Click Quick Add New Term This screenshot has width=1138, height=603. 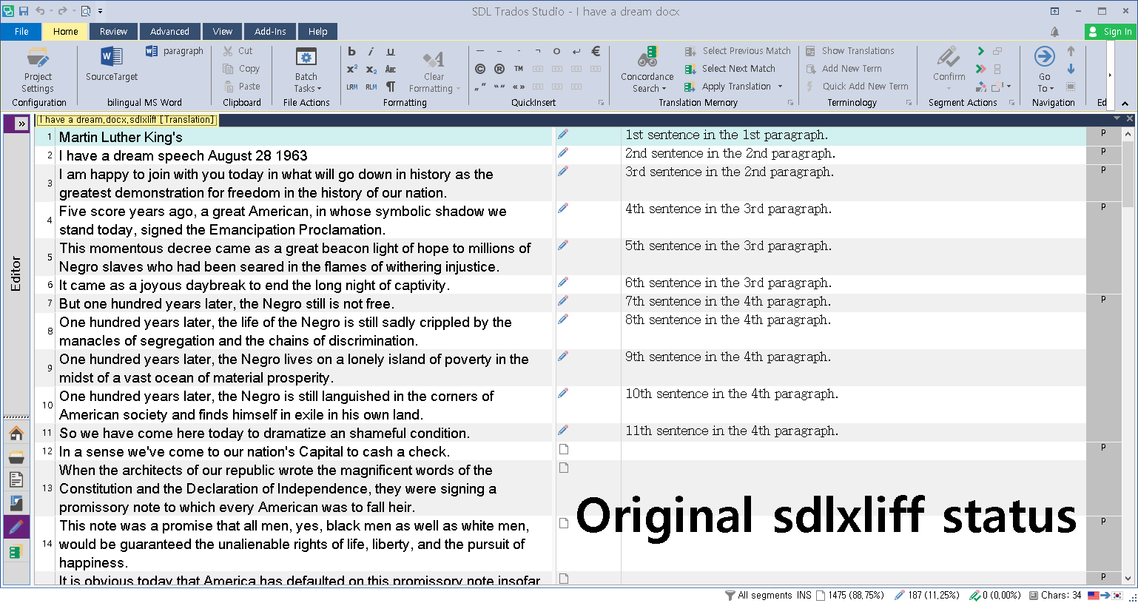pyautogui.click(x=857, y=87)
